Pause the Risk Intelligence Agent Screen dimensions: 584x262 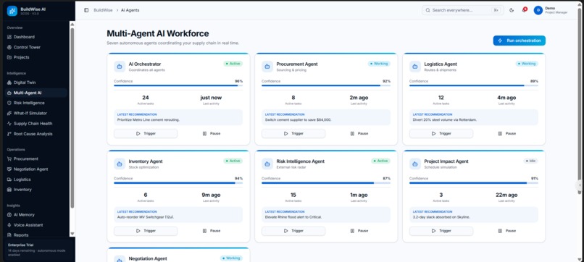(x=359, y=231)
